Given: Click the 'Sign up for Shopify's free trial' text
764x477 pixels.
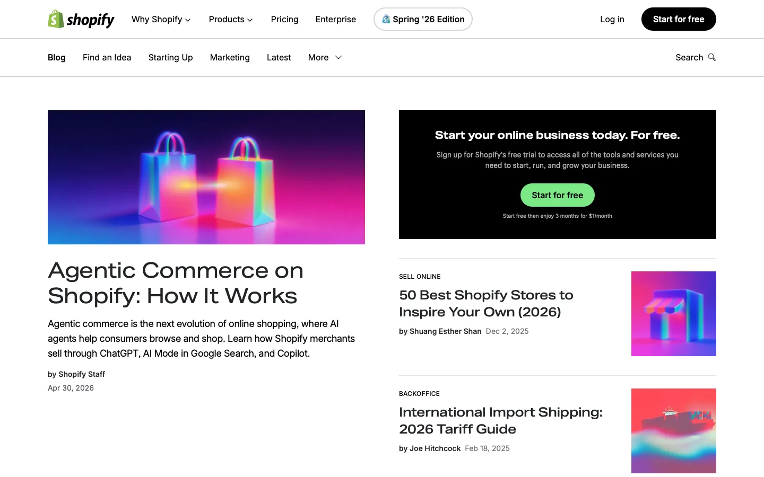Looking at the screenshot, I should (558, 160).
